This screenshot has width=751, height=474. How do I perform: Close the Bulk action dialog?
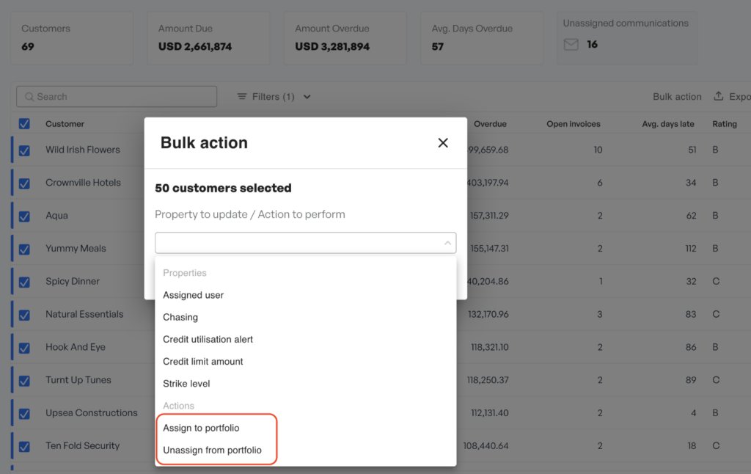coord(442,143)
